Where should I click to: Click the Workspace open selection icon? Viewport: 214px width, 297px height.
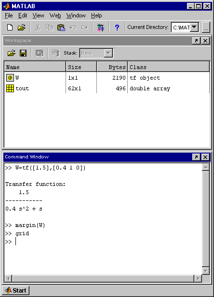click(x=40, y=53)
